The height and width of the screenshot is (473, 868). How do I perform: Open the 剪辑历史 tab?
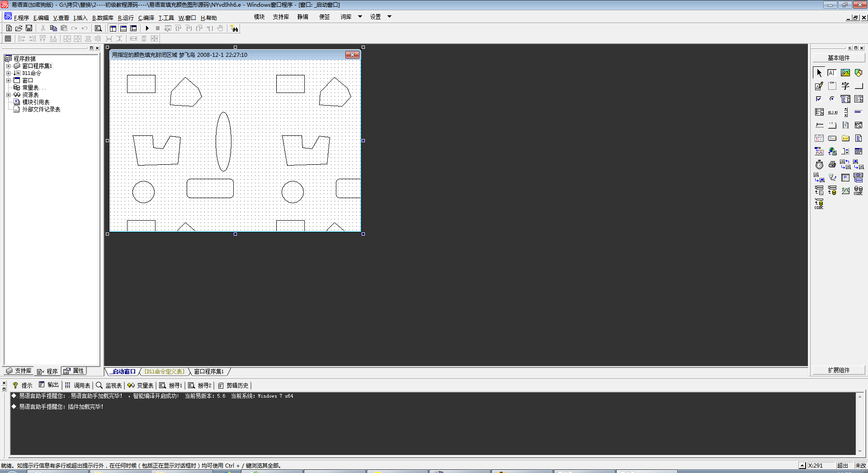click(x=233, y=385)
